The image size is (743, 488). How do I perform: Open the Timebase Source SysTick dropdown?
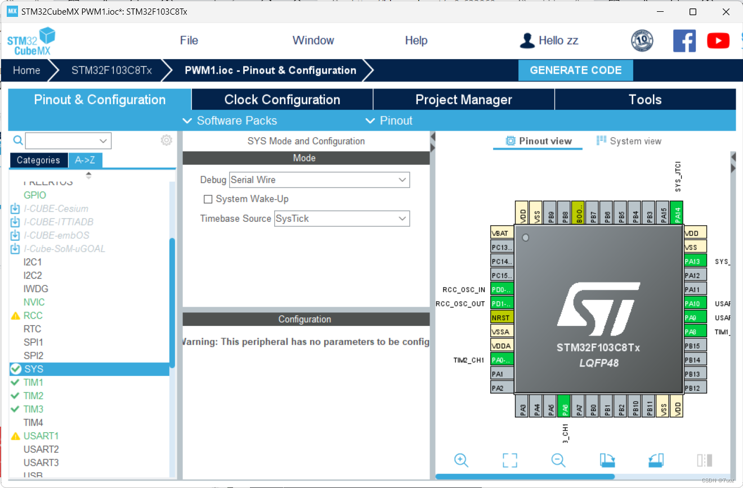(342, 218)
